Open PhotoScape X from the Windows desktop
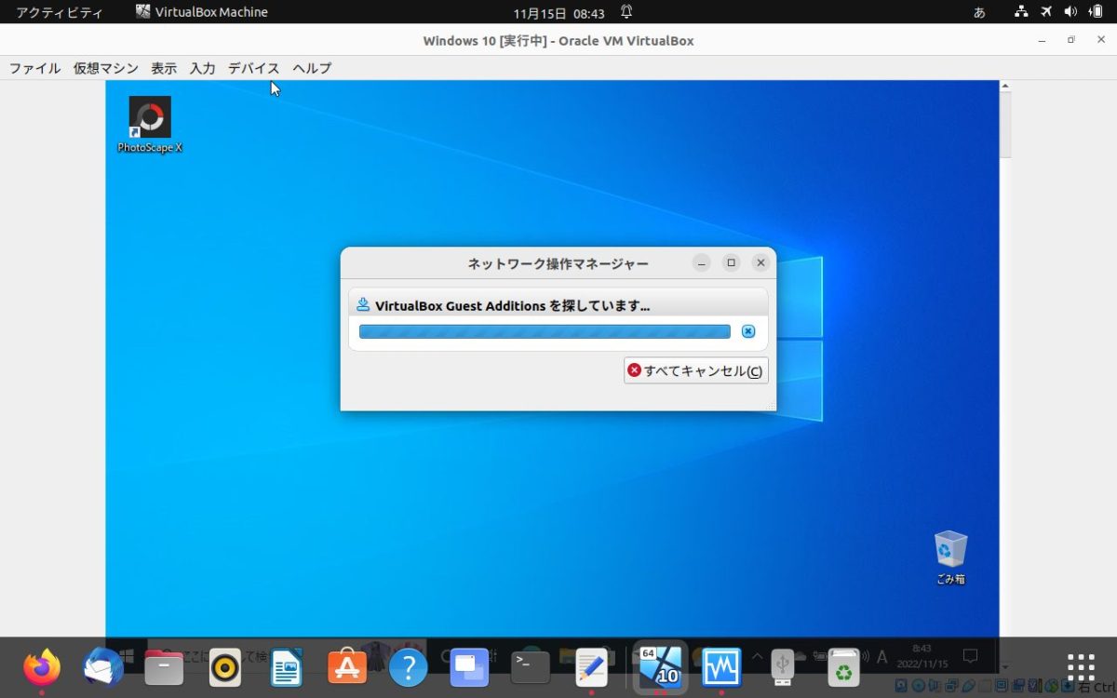Image resolution: width=1117 pixels, height=698 pixels. pyautogui.click(x=149, y=119)
